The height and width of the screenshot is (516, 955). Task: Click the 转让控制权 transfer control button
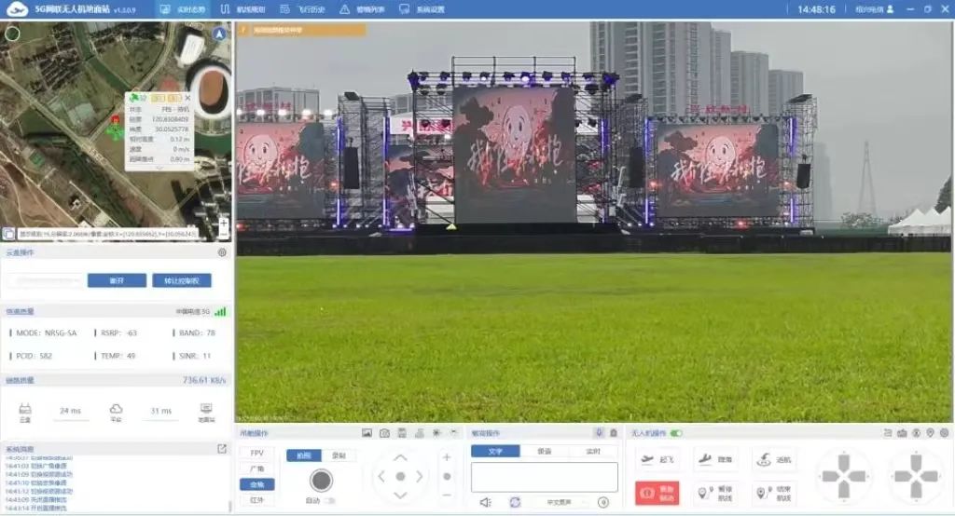click(x=181, y=280)
